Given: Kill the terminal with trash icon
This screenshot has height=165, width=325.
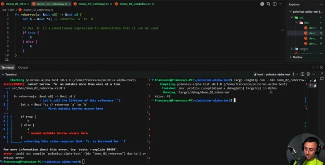Looking at the screenshot, I should 308,74.
